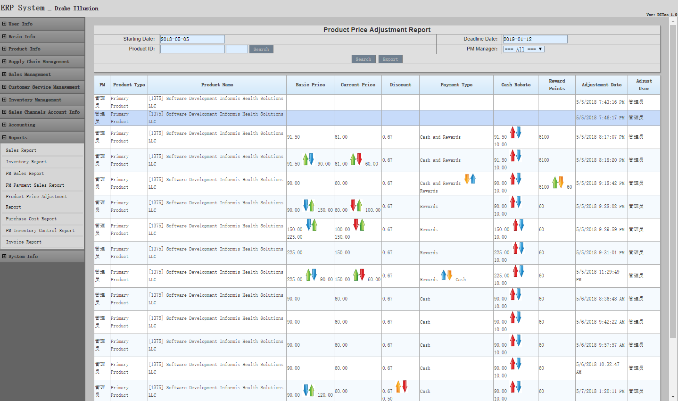Viewport: 678px width, 401px height.
Task: Click Cash Rebate arrow icon in 8:18:20 PM row
Action: tap(516, 155)
